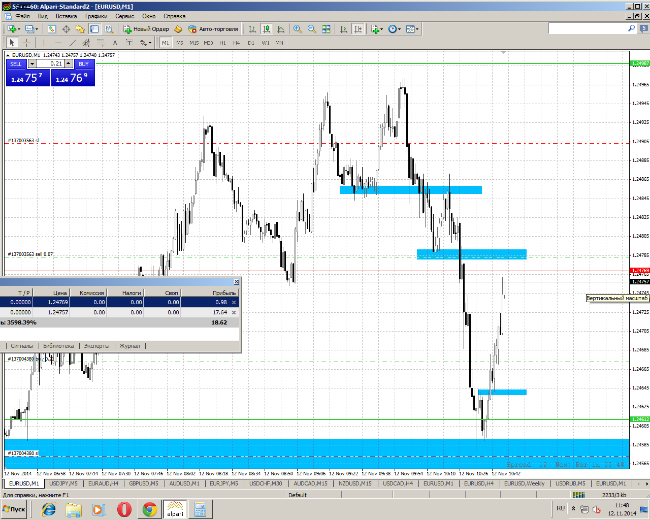Toggle Авто-торговля auto trading button
650x520 pixels.
(x=213, y=29)
